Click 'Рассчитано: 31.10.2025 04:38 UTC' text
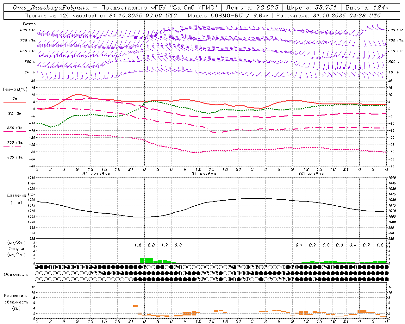Screen dimensions: 405x324 328,15
